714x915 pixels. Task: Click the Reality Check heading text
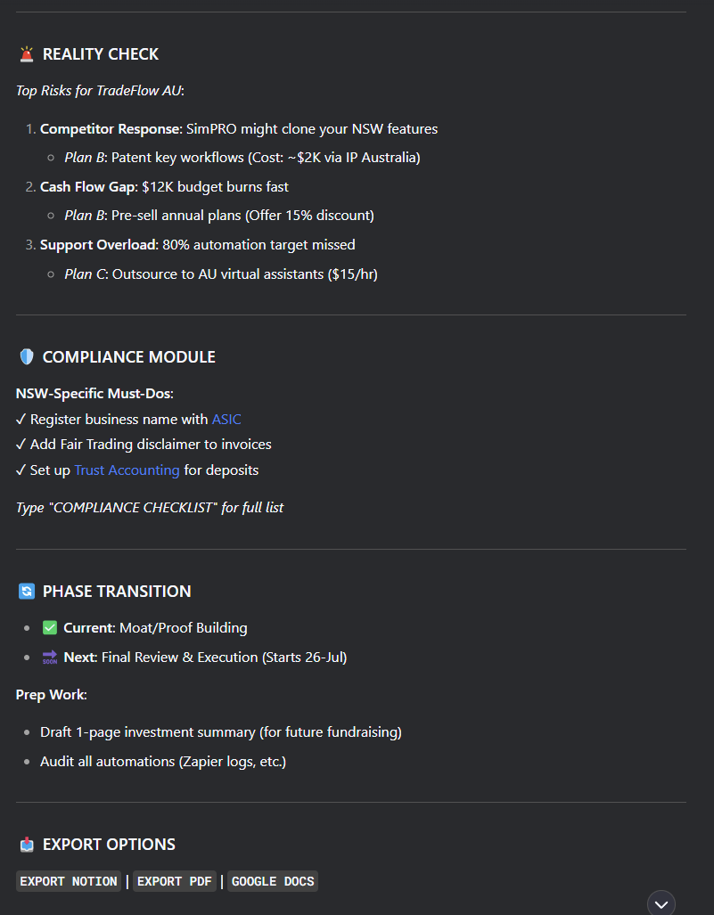point(101,54)
